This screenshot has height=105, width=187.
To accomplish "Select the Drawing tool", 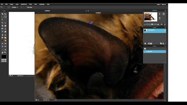I will pos(5,32).
